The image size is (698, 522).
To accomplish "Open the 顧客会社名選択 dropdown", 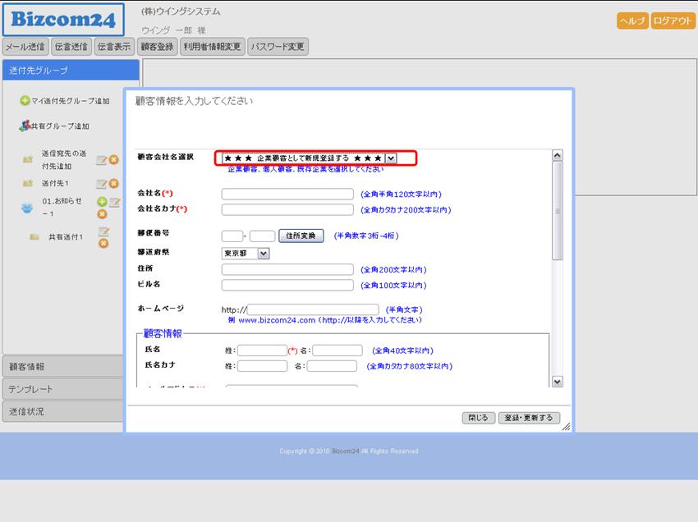I will [x=391, y=158].
